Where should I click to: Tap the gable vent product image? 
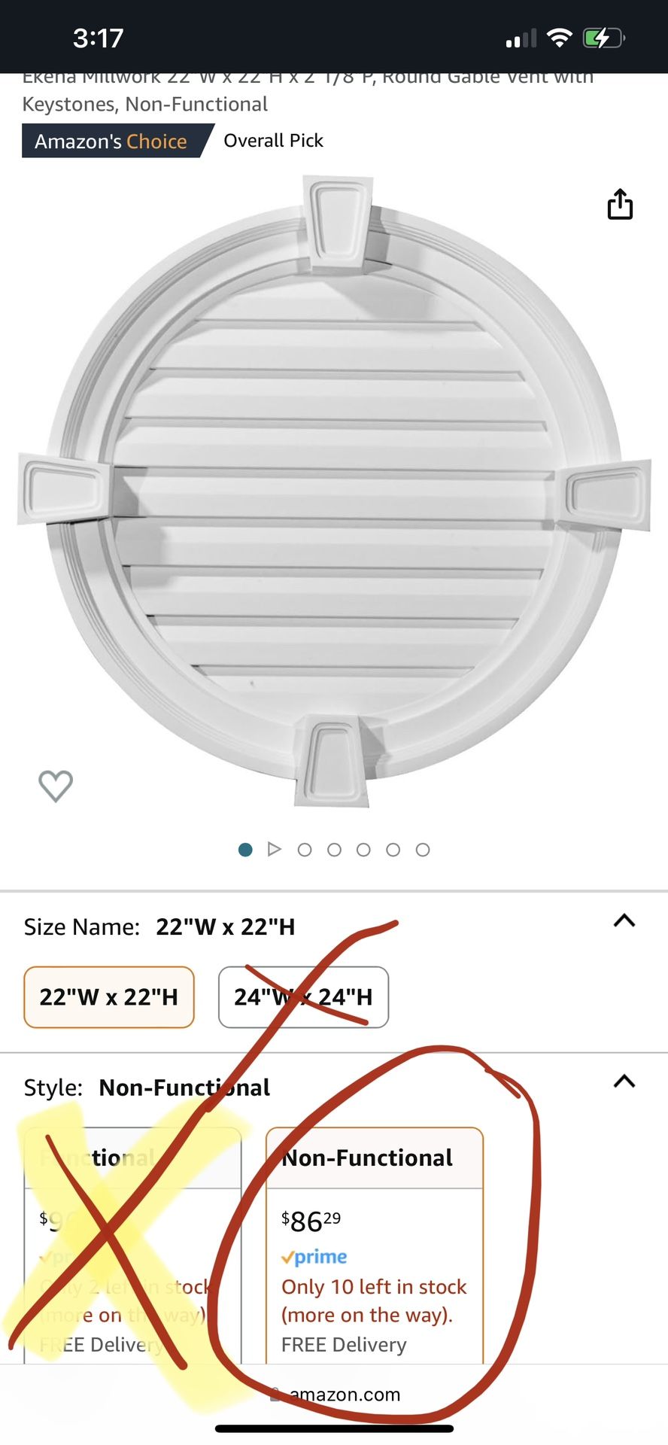pyautogui.click(x=334, y=491)
